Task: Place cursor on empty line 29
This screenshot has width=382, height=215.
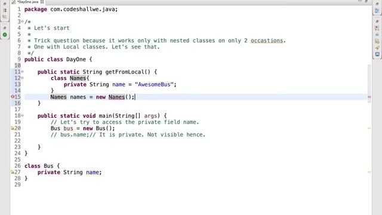Action: click(195, 185)
